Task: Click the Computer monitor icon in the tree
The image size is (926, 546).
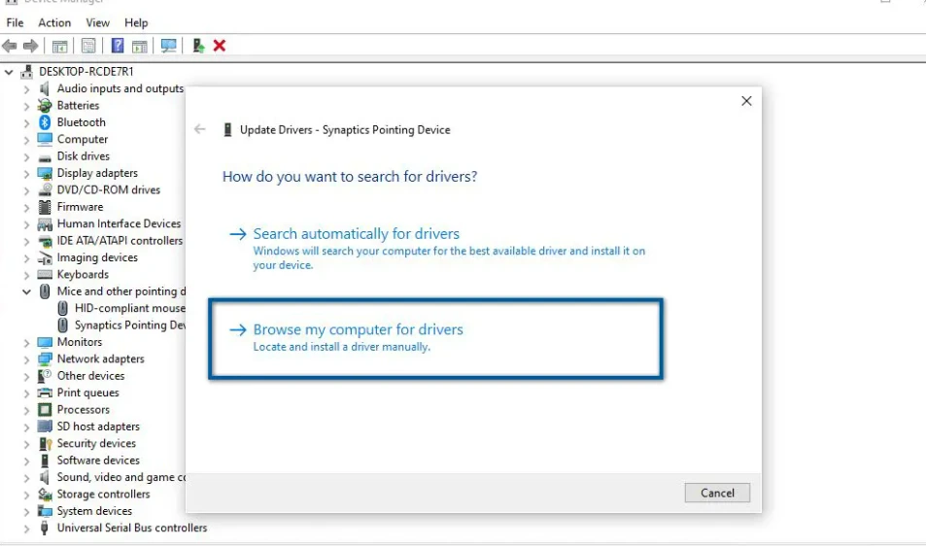Action: [45, 139]
